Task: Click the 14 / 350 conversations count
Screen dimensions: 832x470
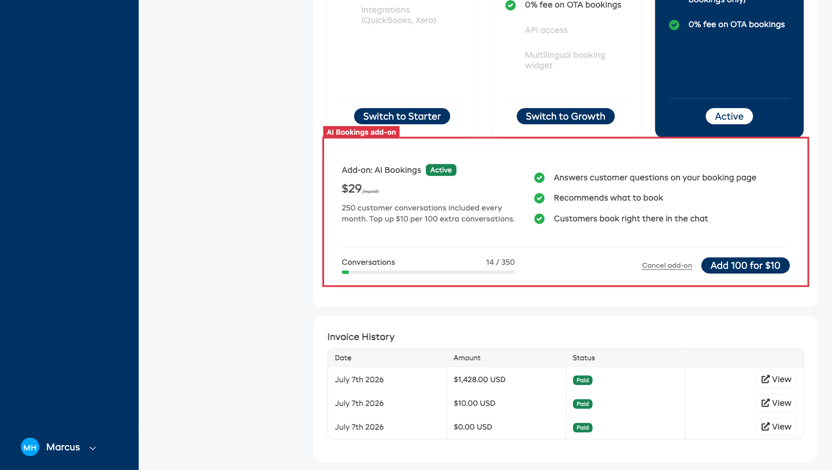Action: tap(500, 262)
